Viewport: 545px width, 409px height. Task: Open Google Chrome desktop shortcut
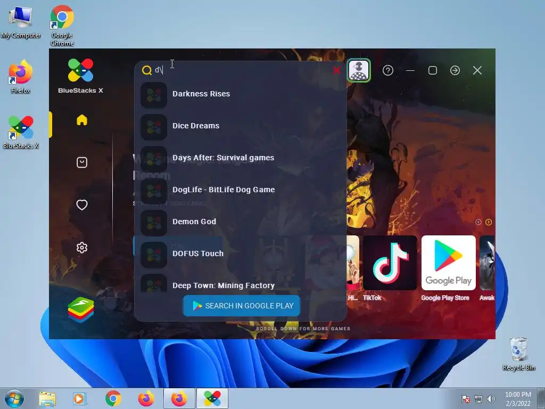pyautogui.click(x=62, y=25)
